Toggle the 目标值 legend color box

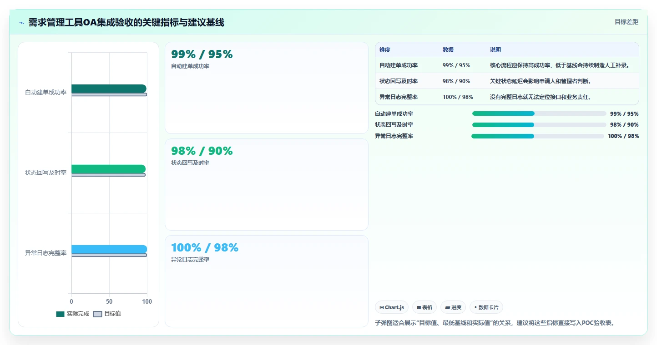point(97,314)
